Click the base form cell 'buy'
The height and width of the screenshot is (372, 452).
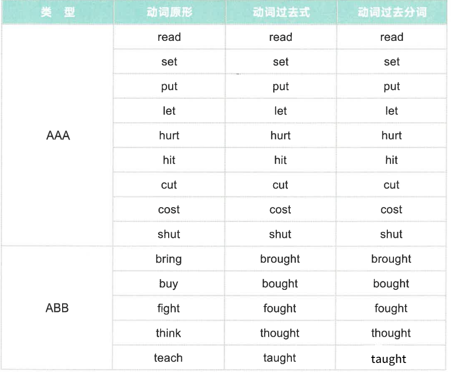[x=169, y=284]
